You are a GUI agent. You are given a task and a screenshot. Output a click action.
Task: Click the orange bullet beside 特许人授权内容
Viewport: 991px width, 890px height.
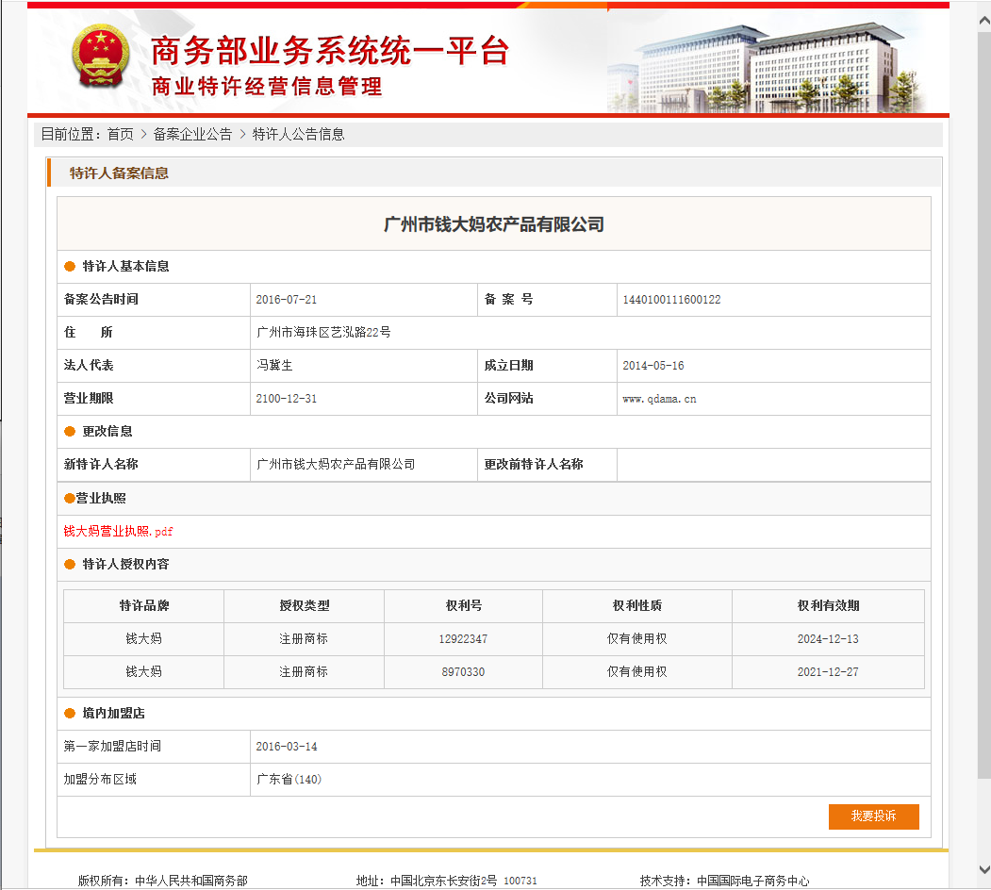click(x=70, y=565)
